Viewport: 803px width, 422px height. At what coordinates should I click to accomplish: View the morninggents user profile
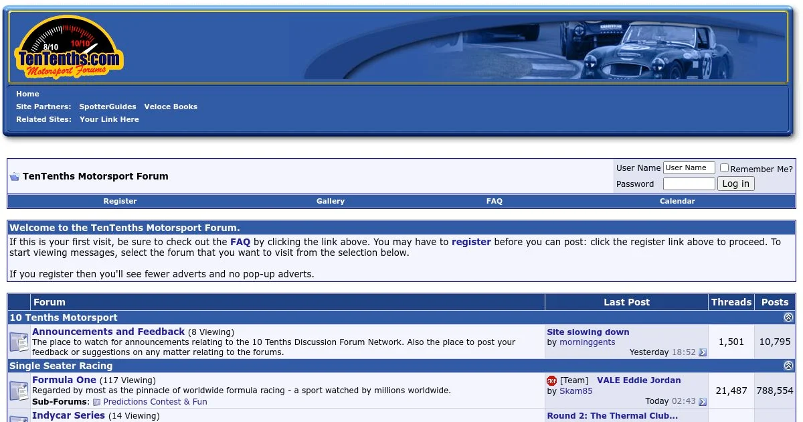(587, 342)
